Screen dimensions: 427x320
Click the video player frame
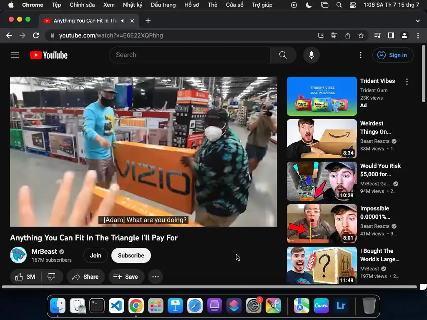coord(143,152)
